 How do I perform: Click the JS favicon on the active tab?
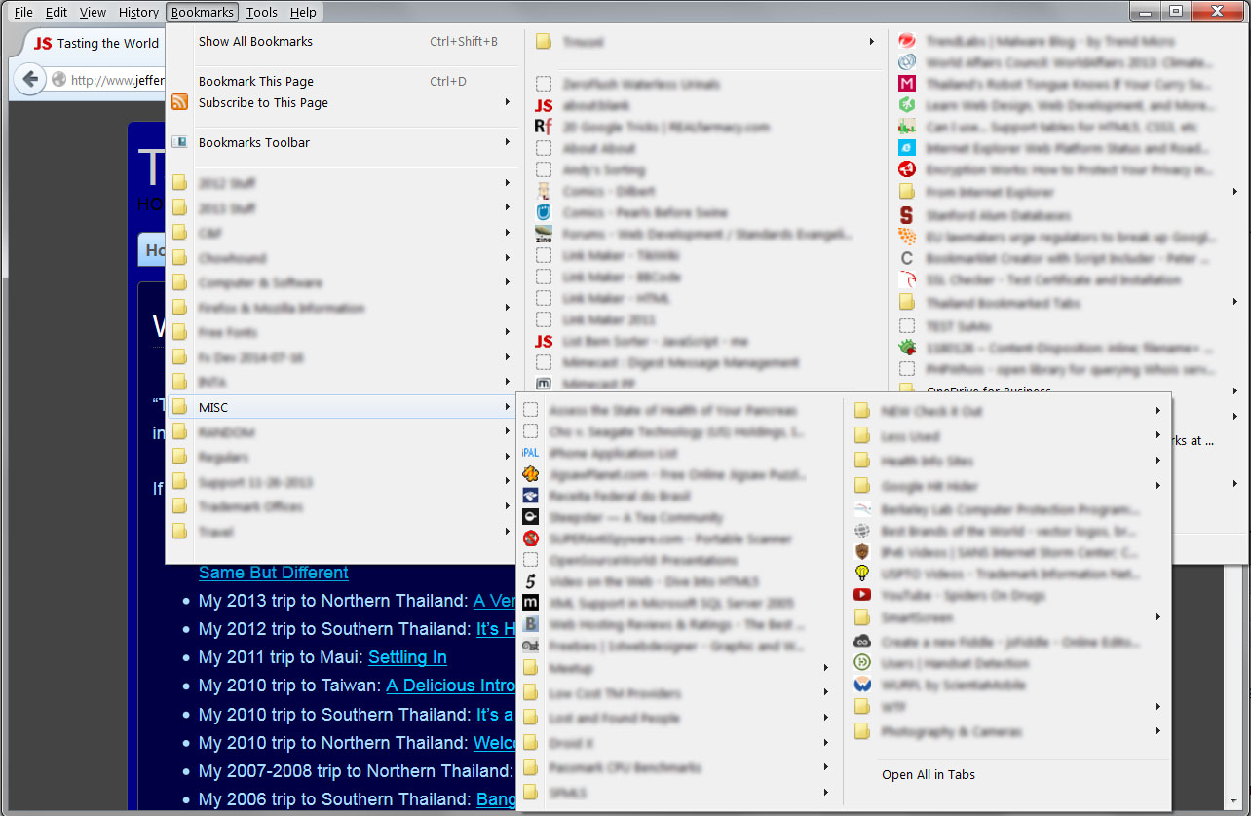[43, 43]
